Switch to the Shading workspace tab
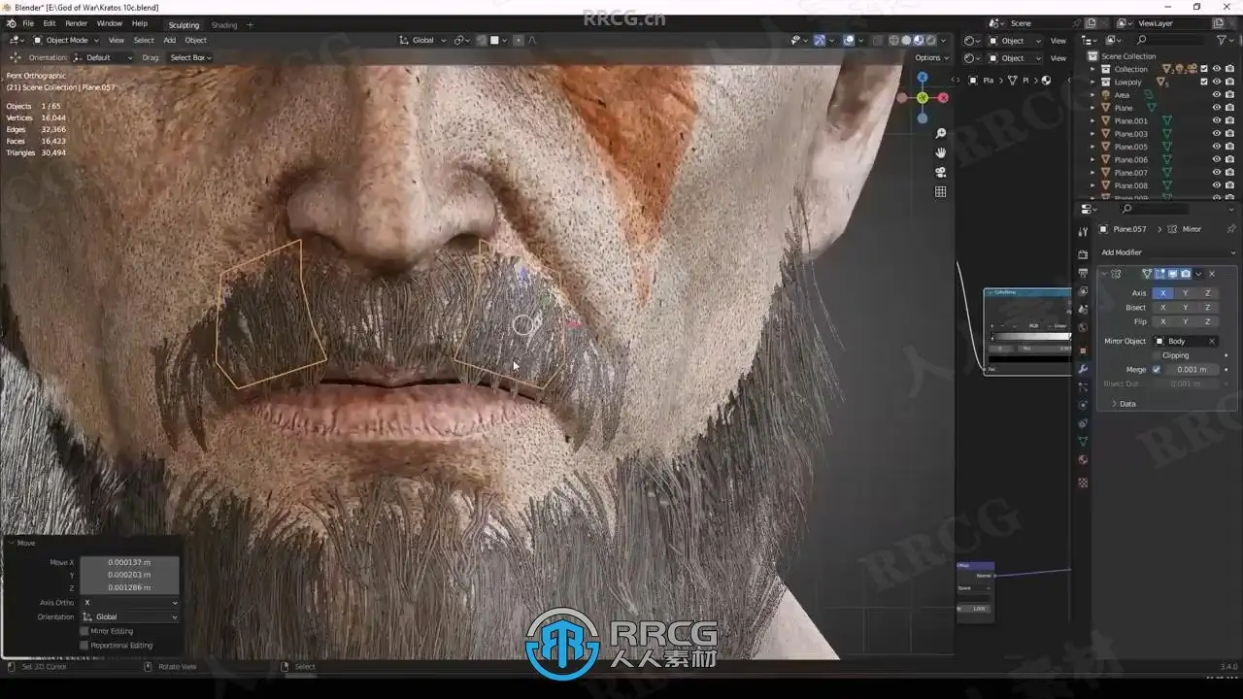The height and width of the screenshot is (699, 1243). (x=224, y=25)
